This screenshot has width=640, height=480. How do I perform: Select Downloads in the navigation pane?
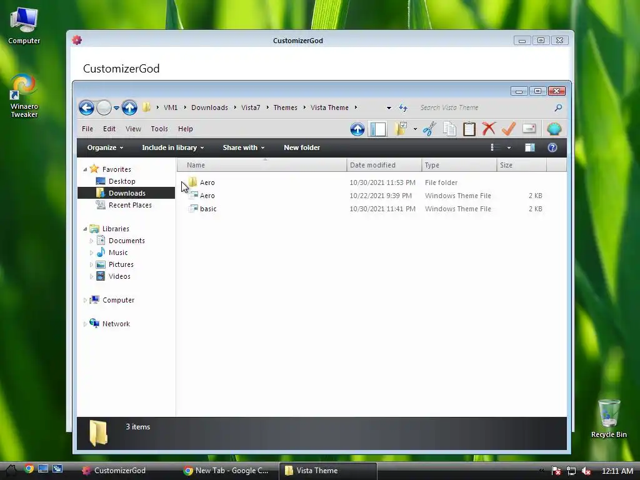[126, 193]
